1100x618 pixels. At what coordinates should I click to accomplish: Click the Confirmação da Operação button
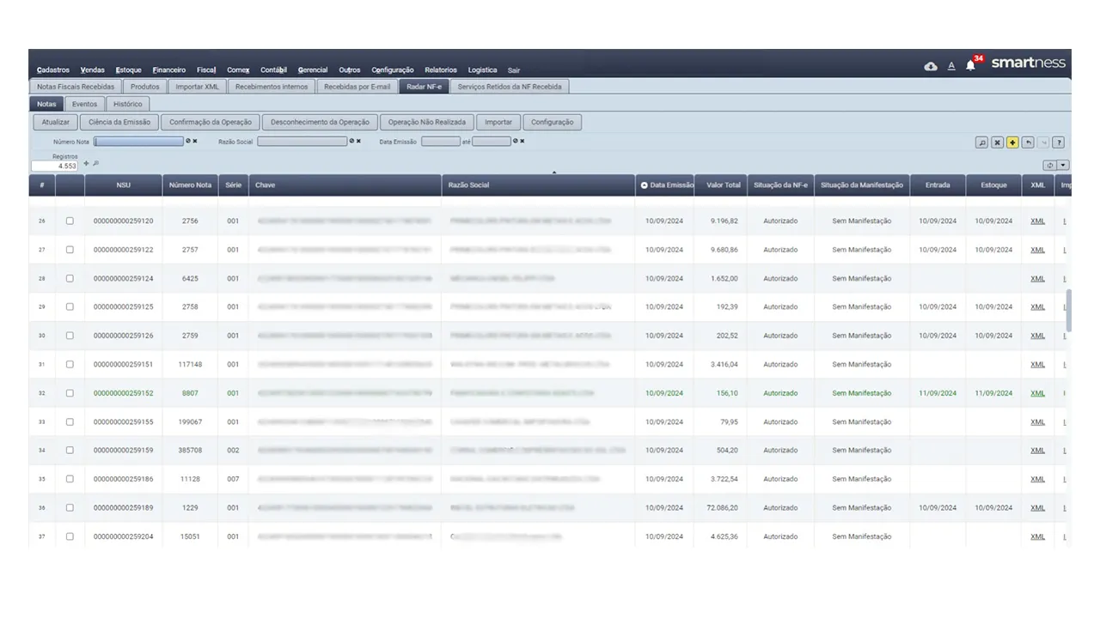tap(211, 123)
